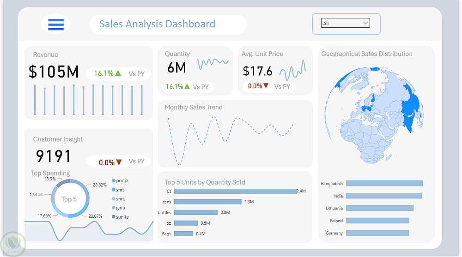The height and width of the screenshot is (257, 462).
Task: Click the sunita legend entry
Action: 120,217
